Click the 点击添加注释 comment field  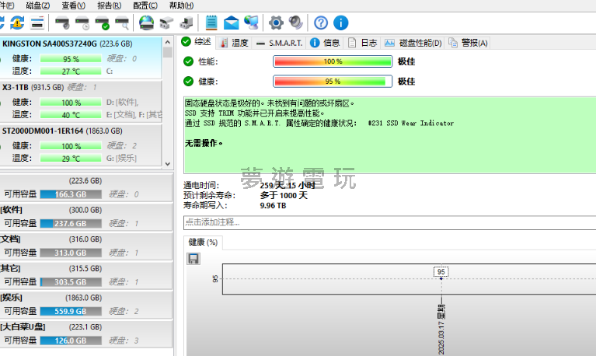pyautogui.click(x=389, y=222)
